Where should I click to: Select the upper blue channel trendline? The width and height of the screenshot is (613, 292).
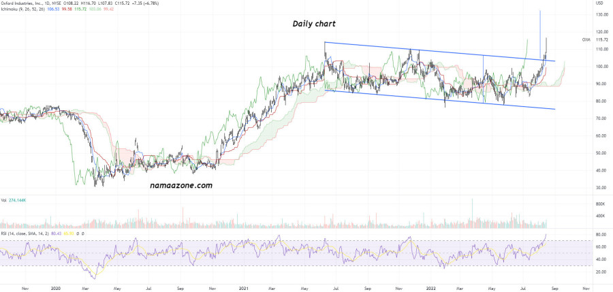[x=440, y=51]
